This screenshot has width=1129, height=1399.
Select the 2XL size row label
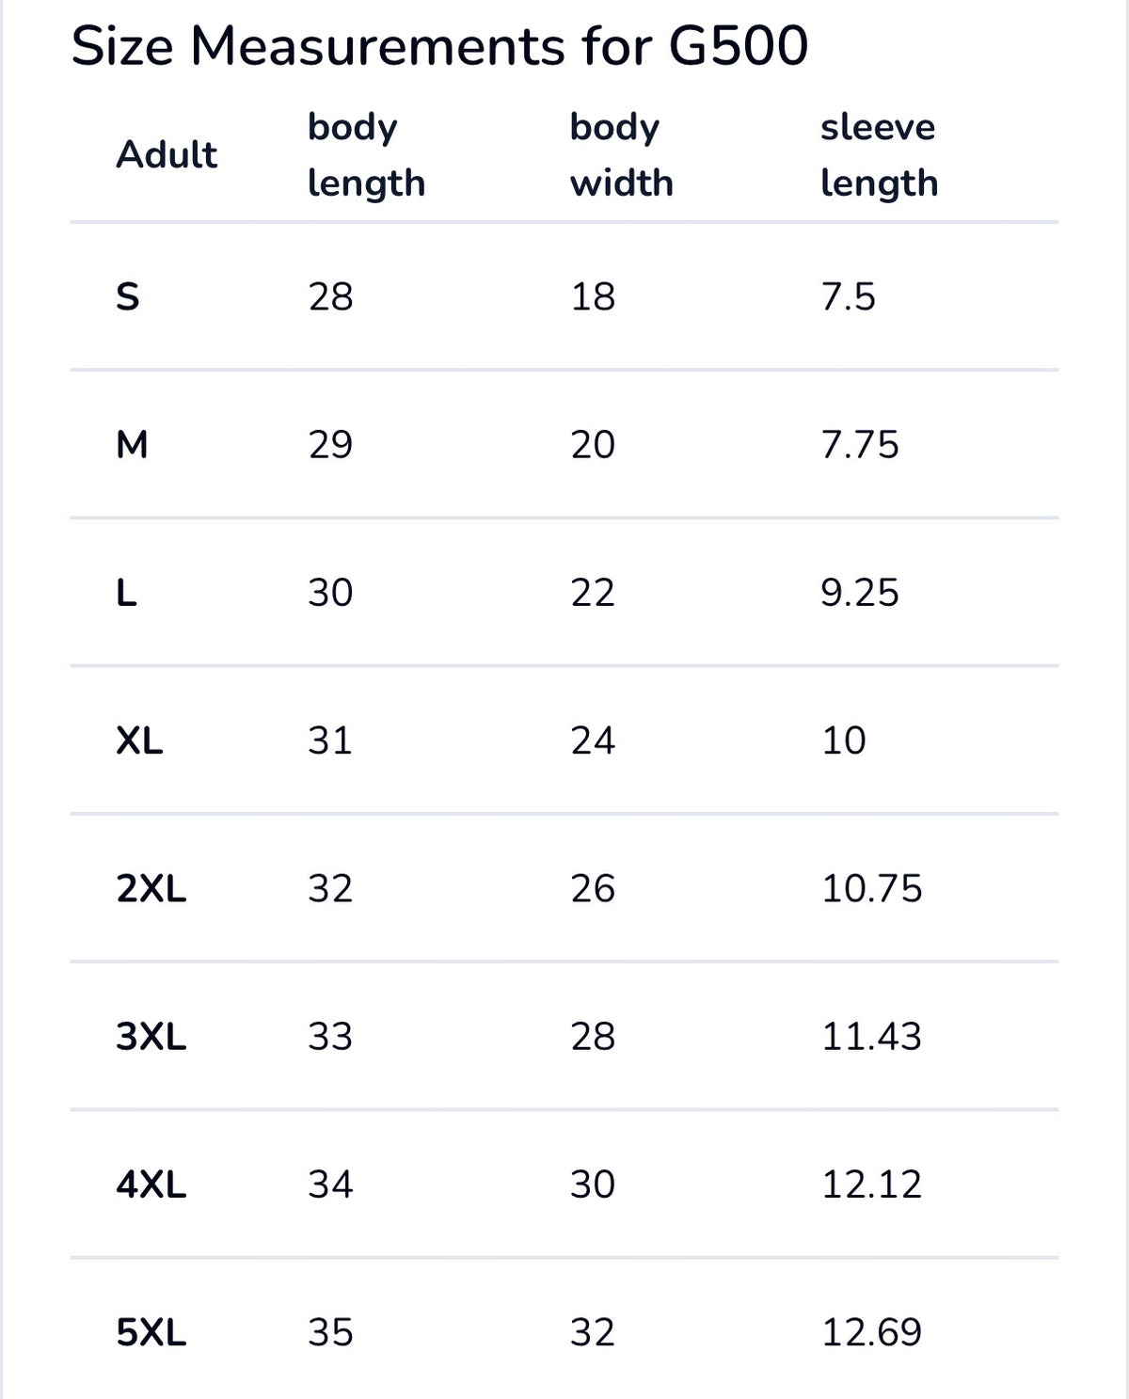[151, 888]
